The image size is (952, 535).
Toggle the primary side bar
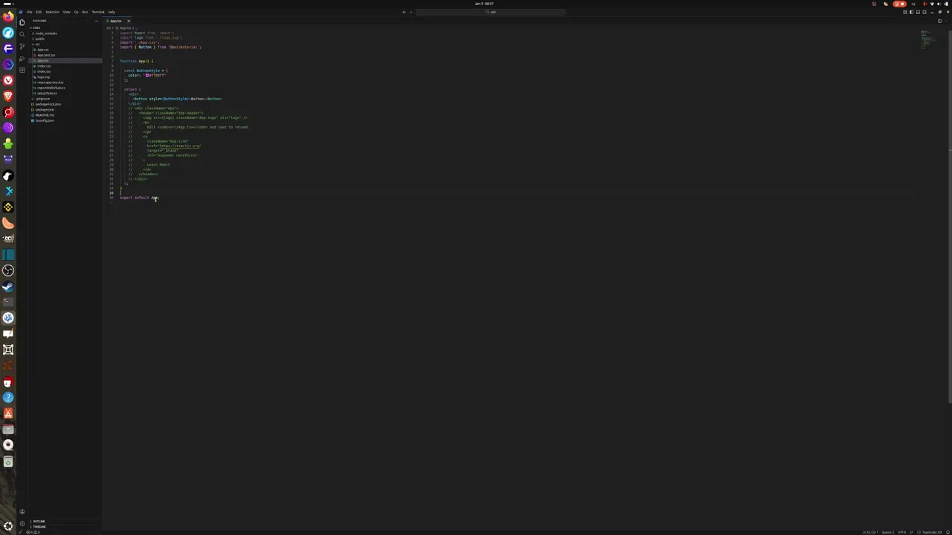tap(911, 12)
